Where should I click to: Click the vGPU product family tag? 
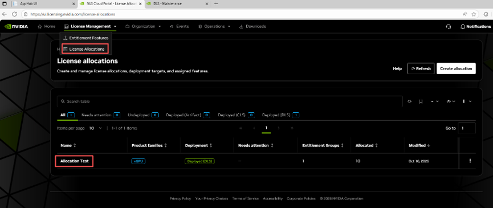point(138,161)
